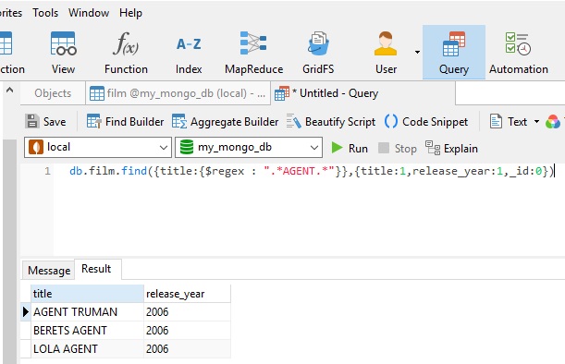Expand the User dropdown arrow
565x364 pixels.
[x=417, y=53]
